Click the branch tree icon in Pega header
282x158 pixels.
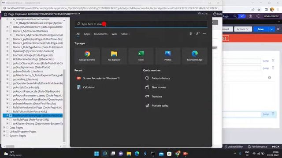coord(258,16)
